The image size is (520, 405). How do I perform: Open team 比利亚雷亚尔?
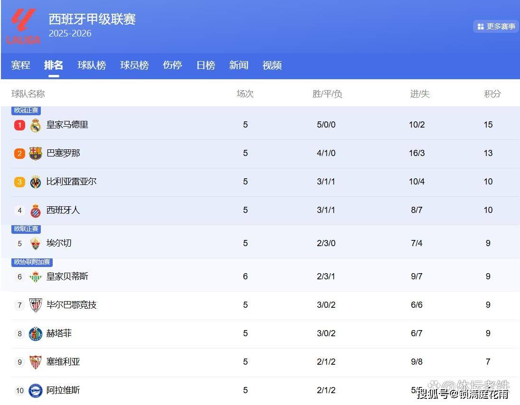tap(71, 182)
